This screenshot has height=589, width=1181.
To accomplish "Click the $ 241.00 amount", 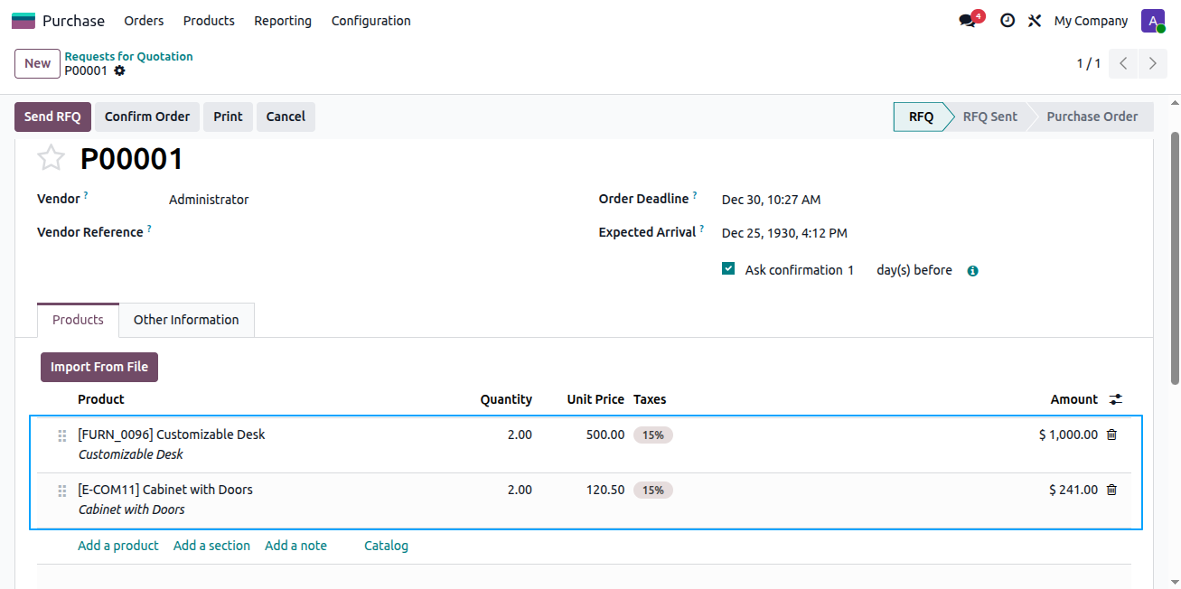I will click(x=1073, y=490).
